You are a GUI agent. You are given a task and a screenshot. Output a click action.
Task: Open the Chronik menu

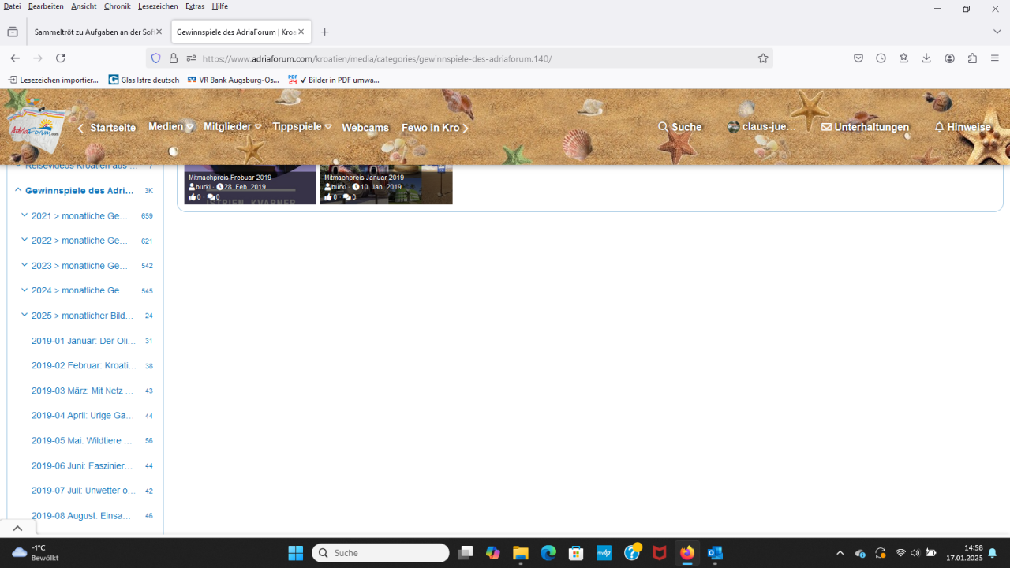point(117,6)
